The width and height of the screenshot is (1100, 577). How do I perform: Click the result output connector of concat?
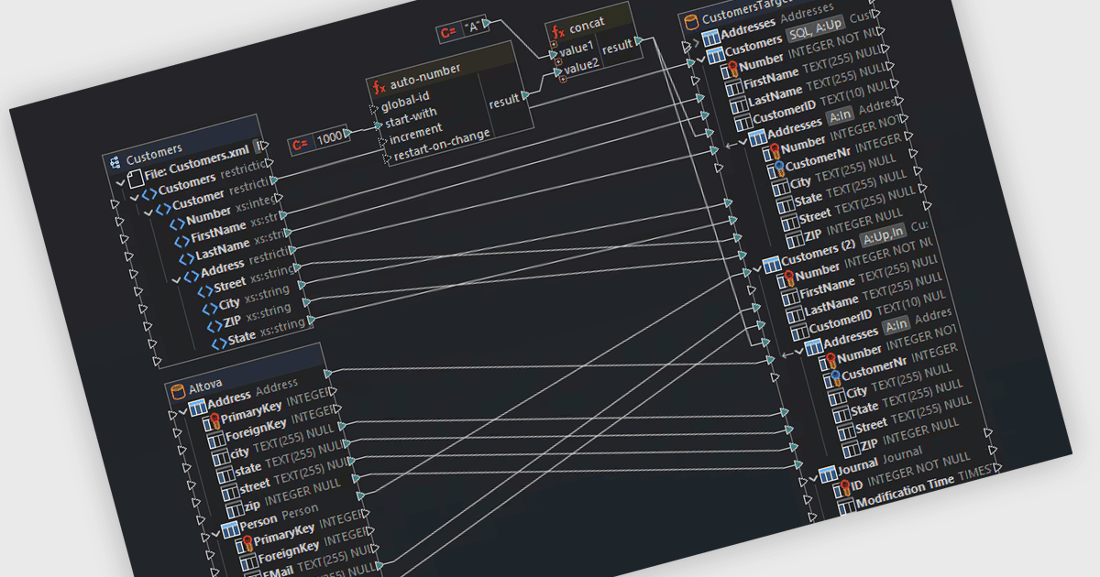click(x=638, y=40)
